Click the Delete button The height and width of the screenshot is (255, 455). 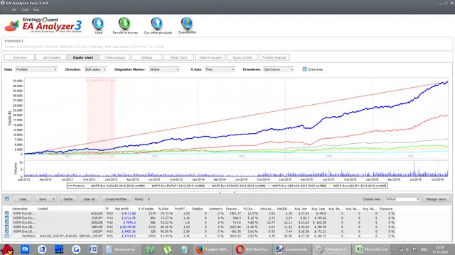(x=68, y=199)
